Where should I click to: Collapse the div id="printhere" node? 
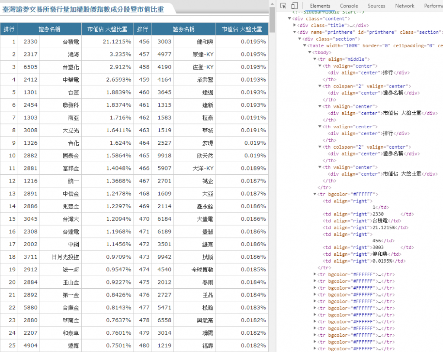tap(294, 32)
